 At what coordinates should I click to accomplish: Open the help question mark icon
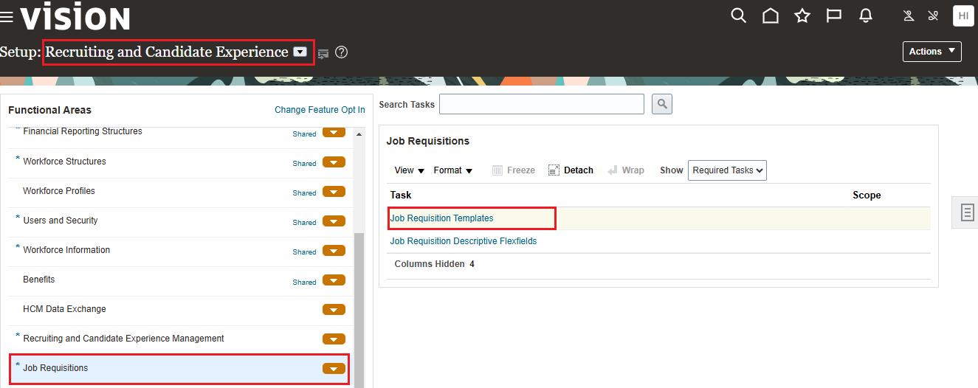click(x=341, y=52)
